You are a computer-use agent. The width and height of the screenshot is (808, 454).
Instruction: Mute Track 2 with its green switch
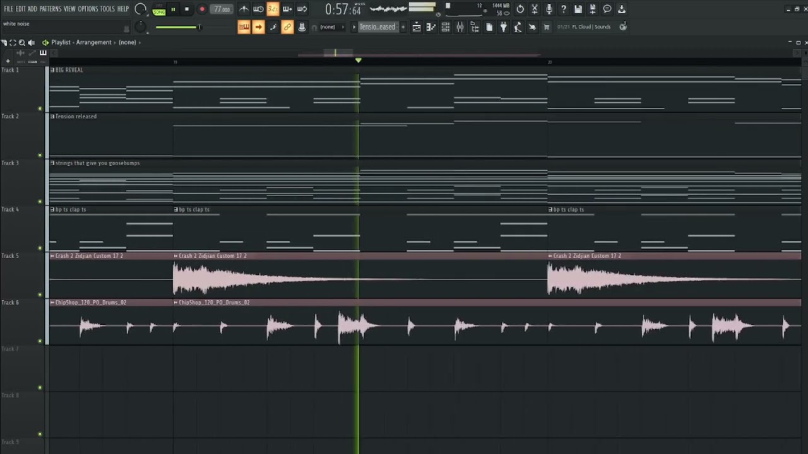40,155
